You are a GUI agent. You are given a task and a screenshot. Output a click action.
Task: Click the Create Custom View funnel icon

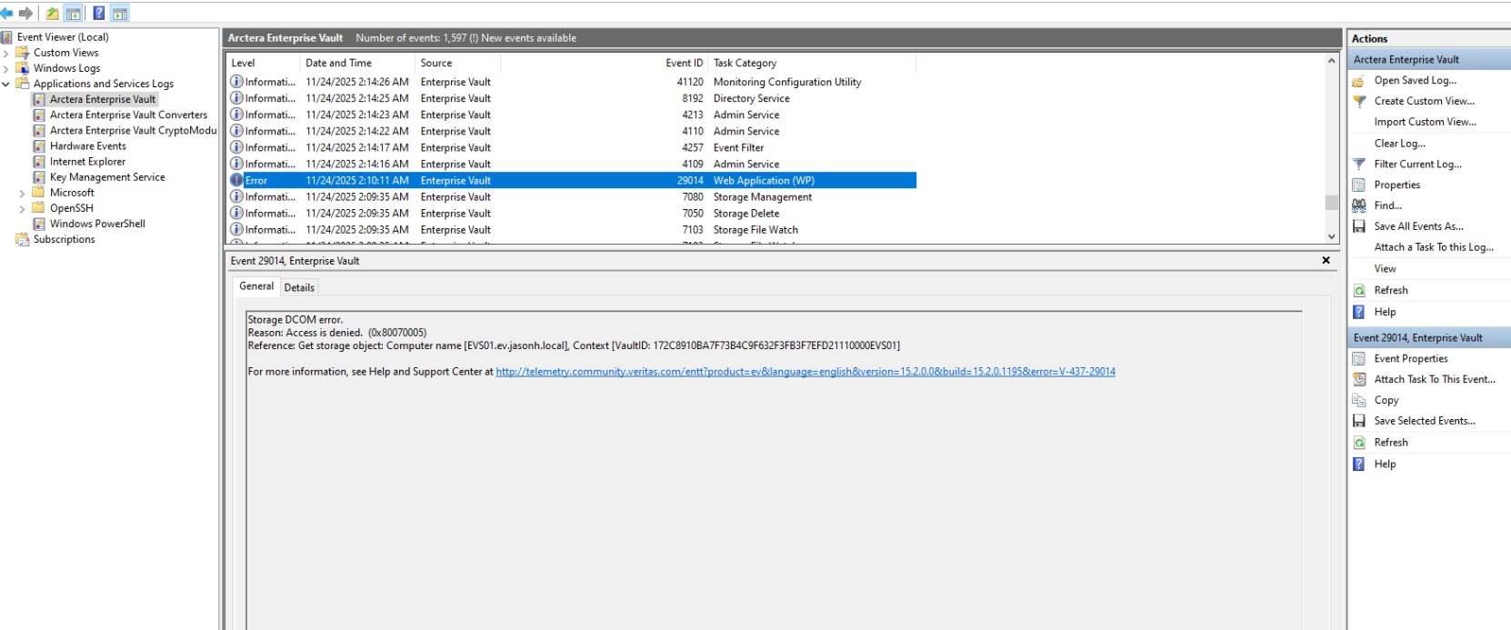coord(1359,101)
